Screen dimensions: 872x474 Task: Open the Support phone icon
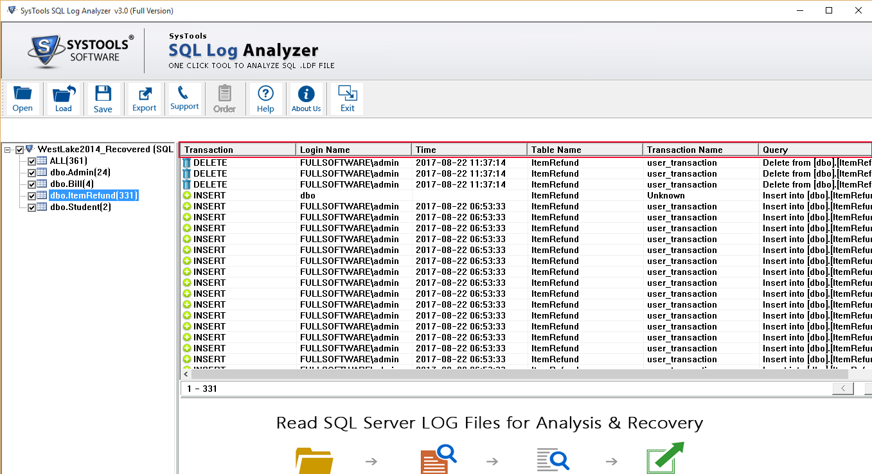click(184, 99)
